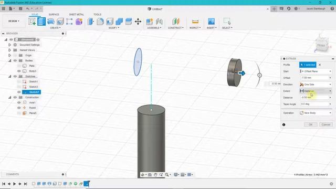Click the Save icon
This screenshot has width=336, height=189.
[x=20, y=8]
